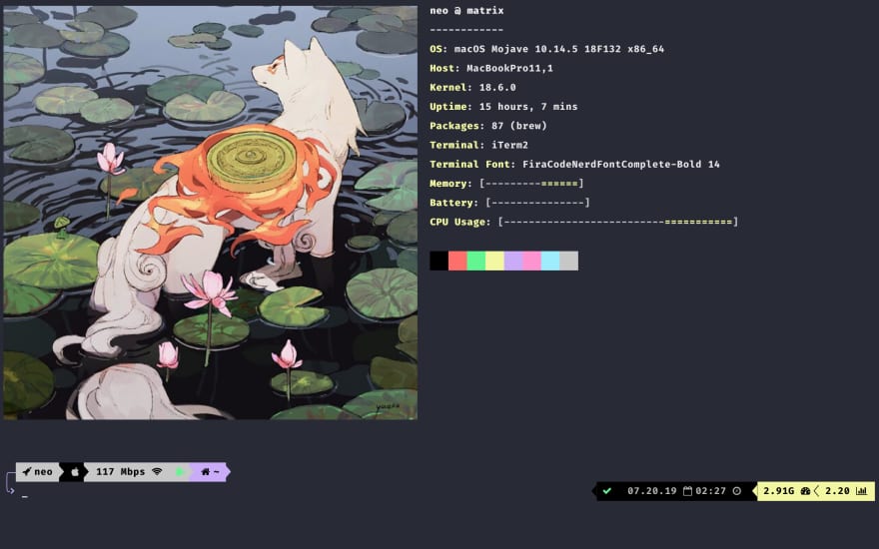Click the date '07.20.19'
This screenshot has width=879, height=549.
(652, 491)
